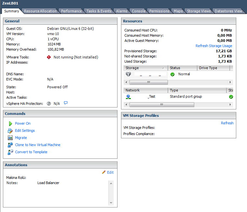
Task: Click Refresh Storage Usage link
Action: click(214, 46)
